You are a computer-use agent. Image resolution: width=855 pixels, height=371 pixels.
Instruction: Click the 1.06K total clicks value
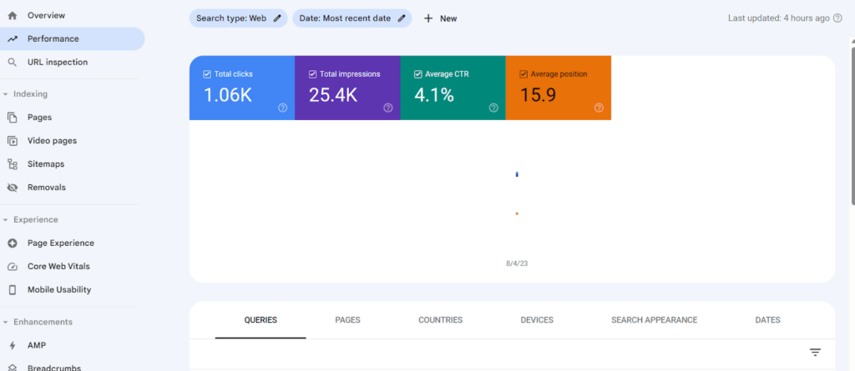coord(228,95)
